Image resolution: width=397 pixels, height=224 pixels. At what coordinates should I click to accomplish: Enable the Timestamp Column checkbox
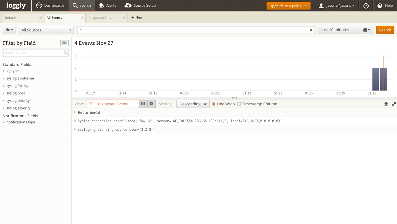tap(239, 104)
